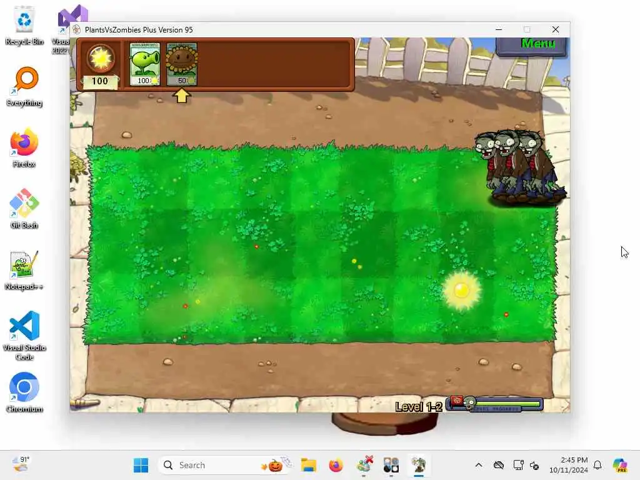Click the taskbar Search box
The width and height of the screenshot is (640, 480).
pos(225,465)
